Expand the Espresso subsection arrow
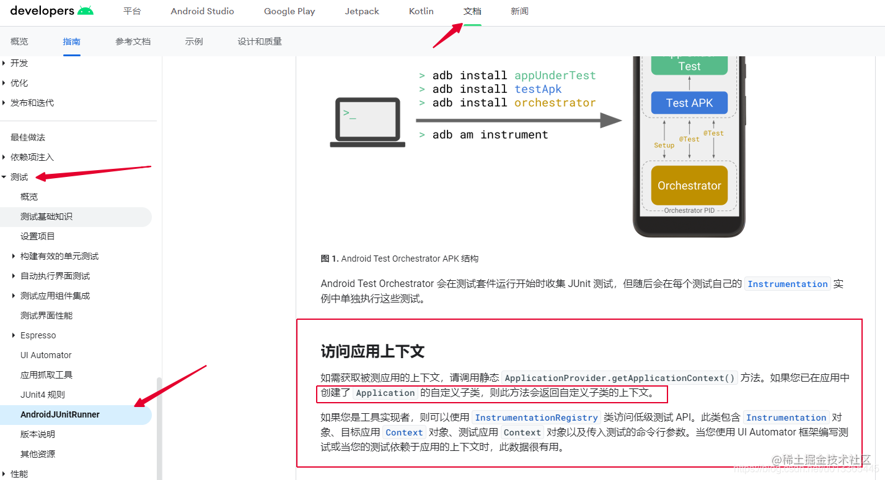 (14, 335)
